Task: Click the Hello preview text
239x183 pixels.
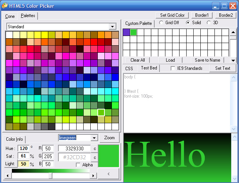Action: 165,154
